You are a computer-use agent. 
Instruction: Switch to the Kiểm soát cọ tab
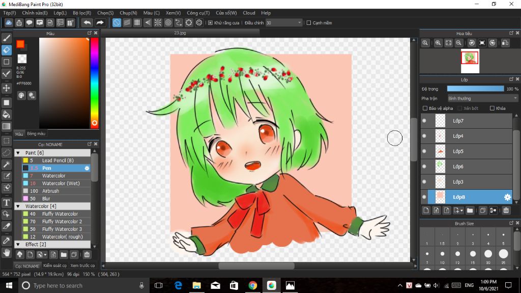click(55, 266)
